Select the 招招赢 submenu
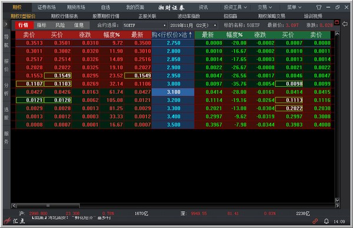This screenshot has height=228, width=353. [x=230, y=16]
